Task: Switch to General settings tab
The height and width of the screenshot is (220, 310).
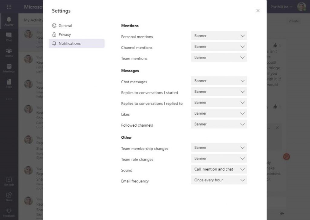Action: 65,26
